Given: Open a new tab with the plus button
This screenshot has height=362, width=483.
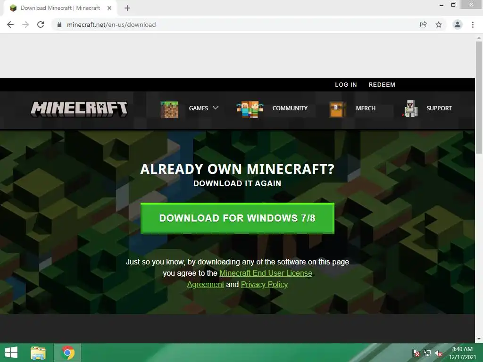Looking at the screenshot, I should pos(127,8).
